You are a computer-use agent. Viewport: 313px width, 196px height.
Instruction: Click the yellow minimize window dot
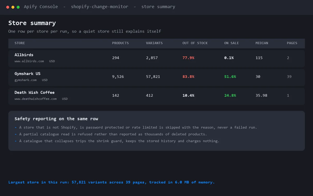click(13, 7)
